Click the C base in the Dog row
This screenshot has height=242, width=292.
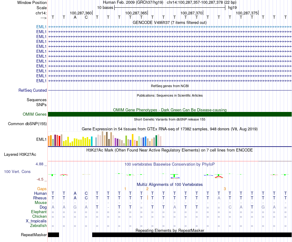[x=230, y=207]
